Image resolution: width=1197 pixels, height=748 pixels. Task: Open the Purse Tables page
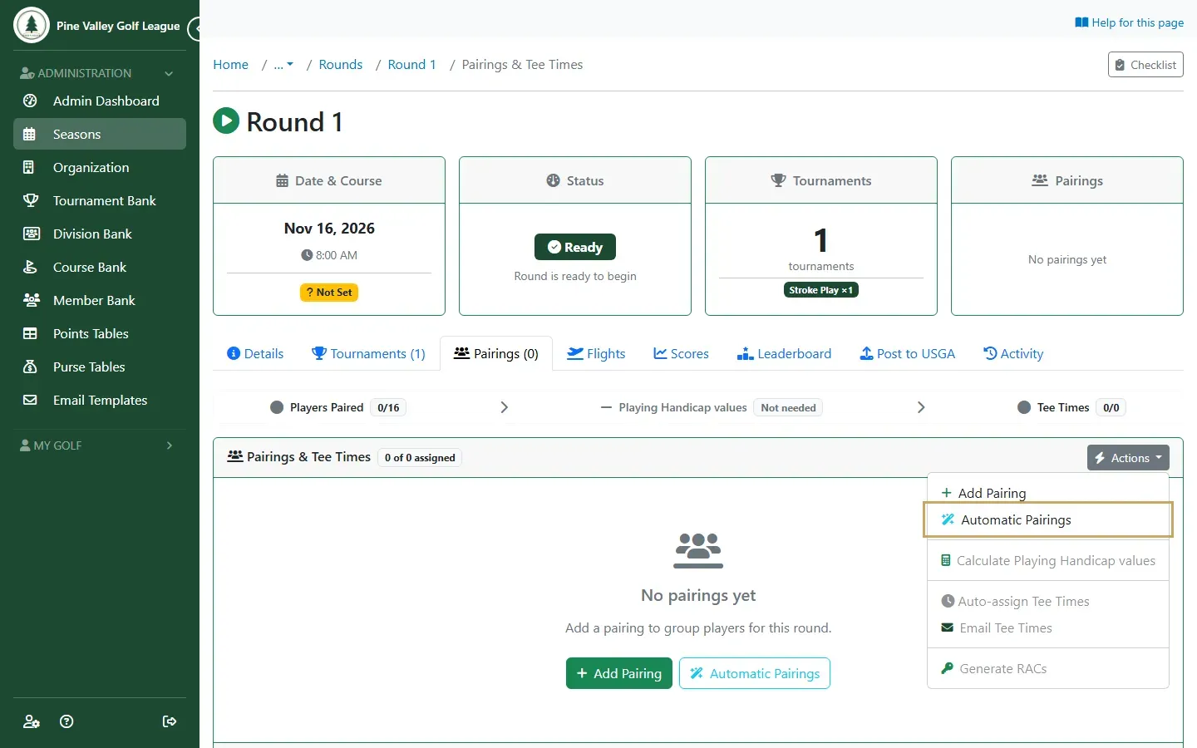point(100,367)
